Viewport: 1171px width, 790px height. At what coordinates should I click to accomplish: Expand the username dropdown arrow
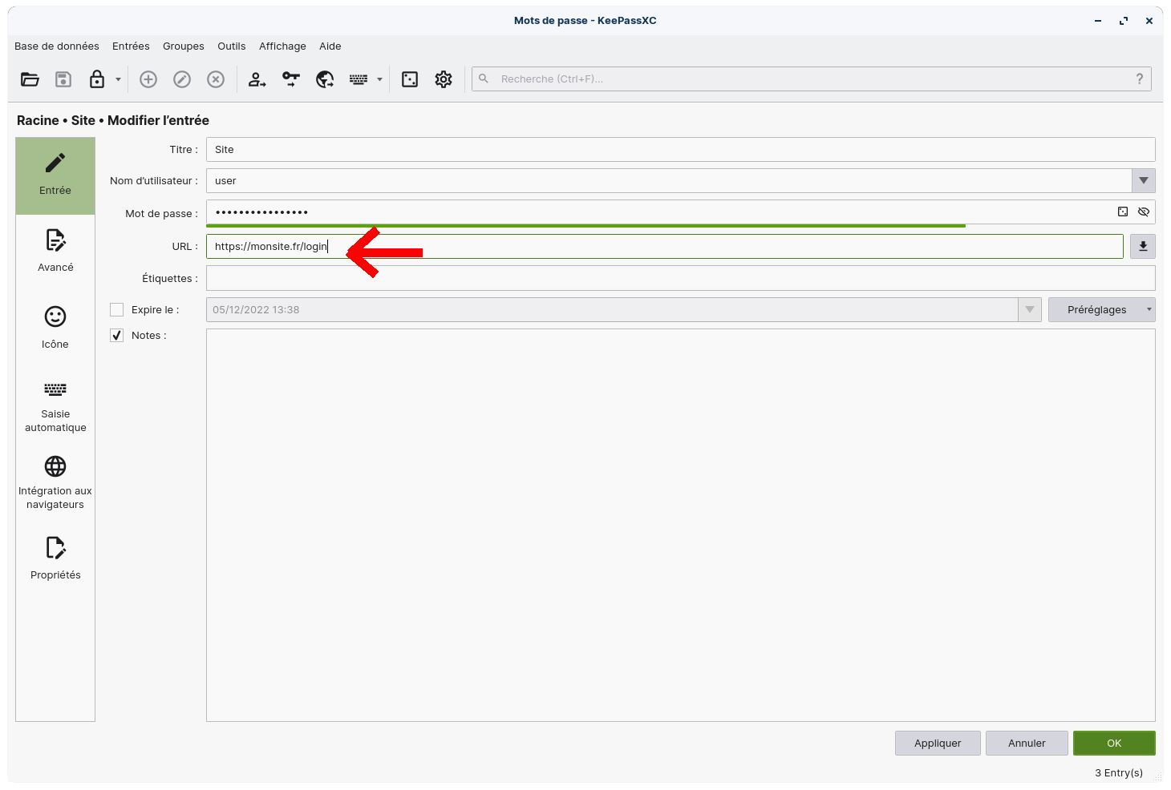[1144, 181]
